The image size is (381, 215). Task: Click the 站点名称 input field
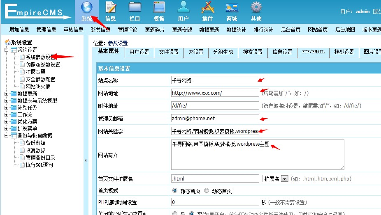[215, 80]
